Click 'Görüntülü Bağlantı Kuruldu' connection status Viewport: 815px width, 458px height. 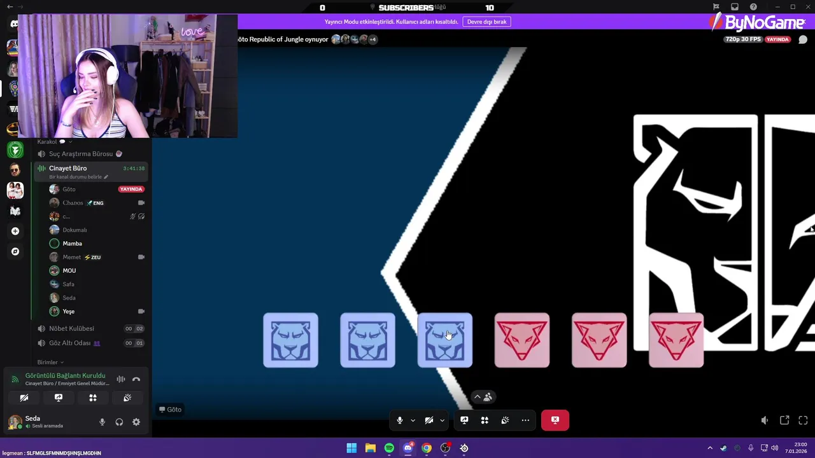tap(65, 376)
